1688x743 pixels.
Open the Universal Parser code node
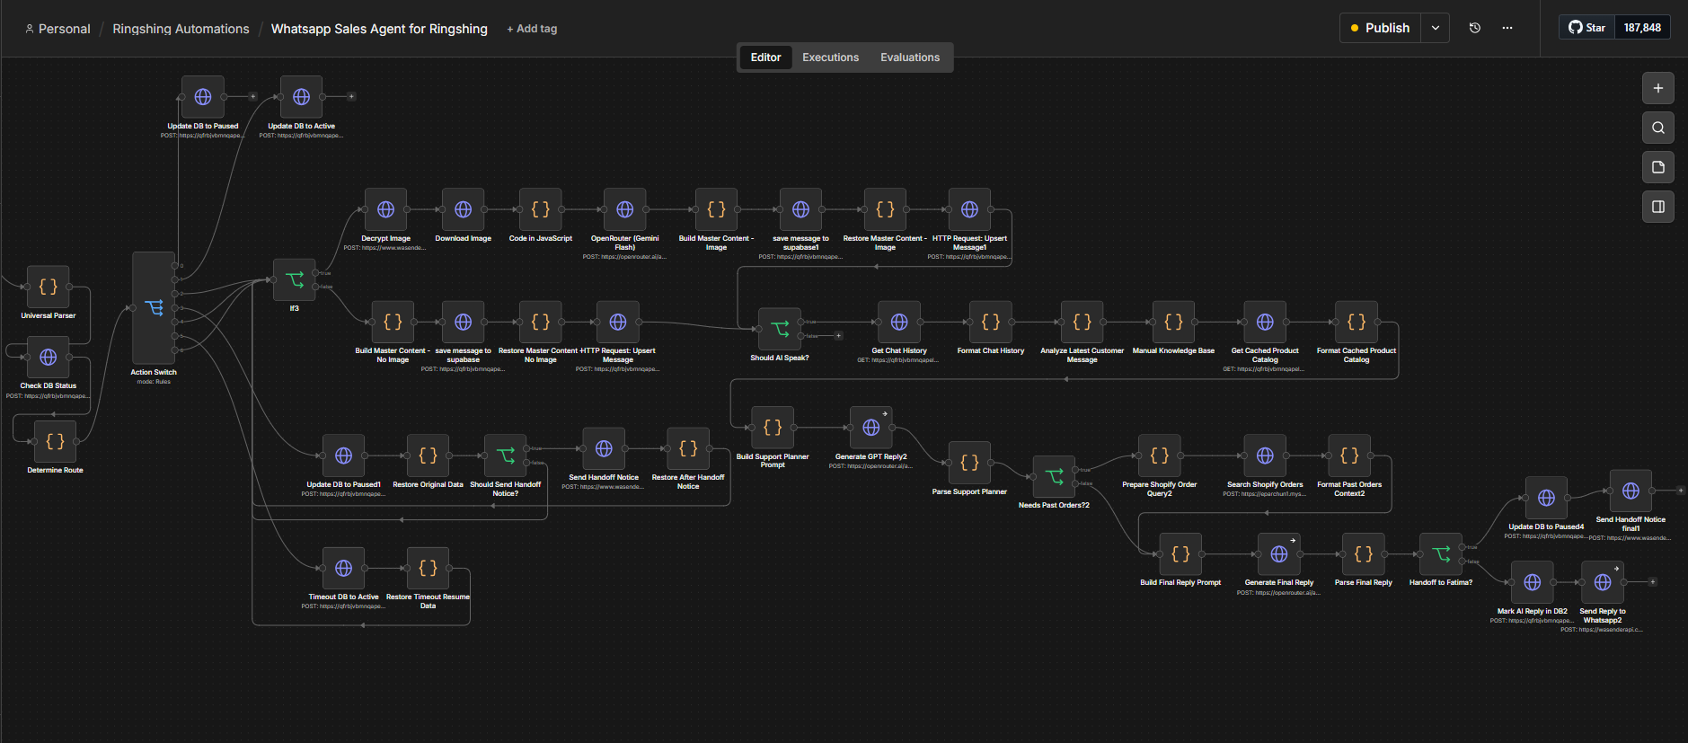pos(49,287)
